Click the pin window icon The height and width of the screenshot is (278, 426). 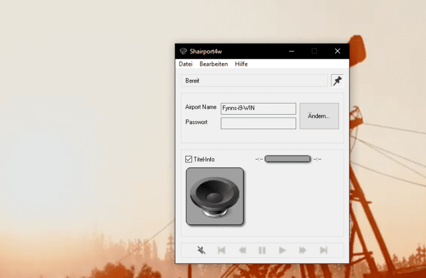click(337, 81)
